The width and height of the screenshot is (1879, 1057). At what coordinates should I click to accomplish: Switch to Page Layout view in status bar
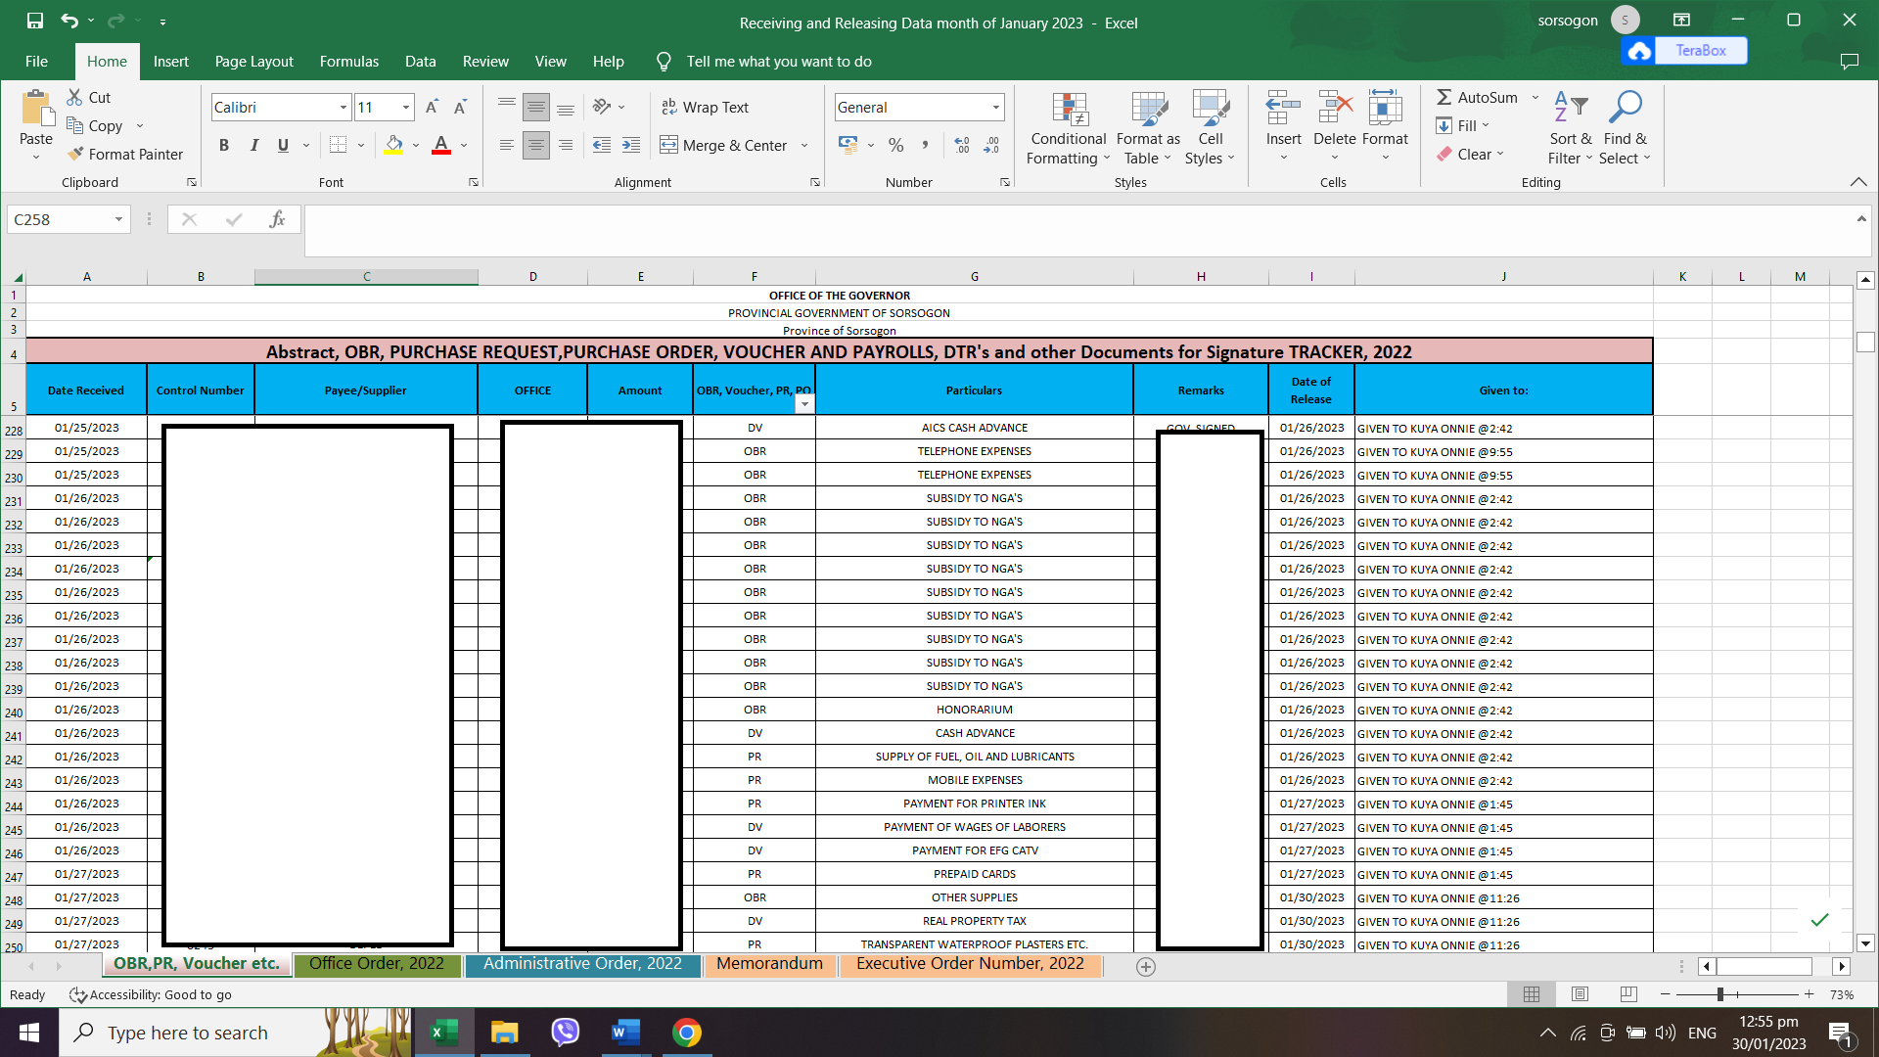pyautogui.click(x=1580, y=994)
